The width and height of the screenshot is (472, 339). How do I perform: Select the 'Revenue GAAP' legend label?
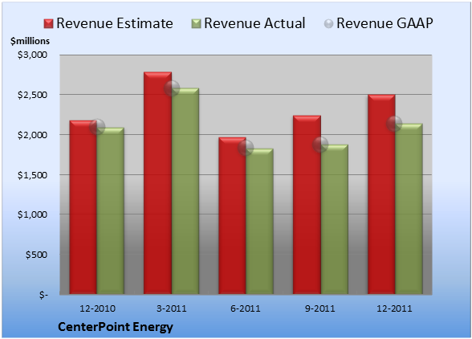[385, 23]
